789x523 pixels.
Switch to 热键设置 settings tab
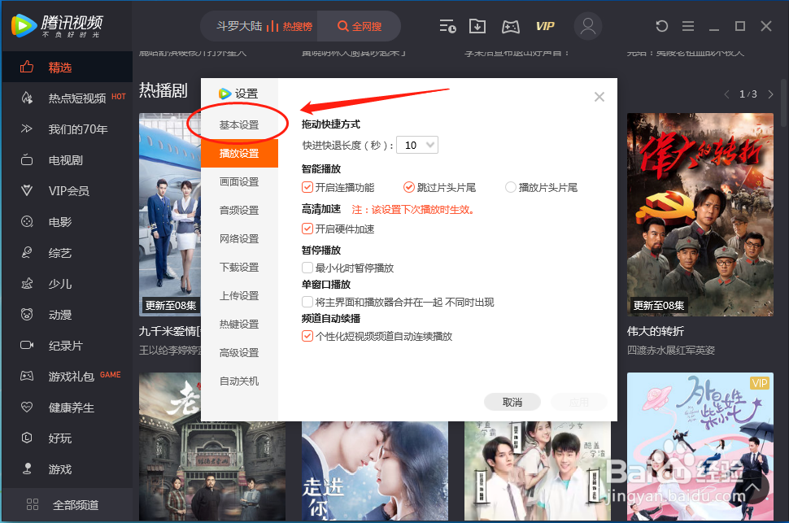[x=239, y=325]
